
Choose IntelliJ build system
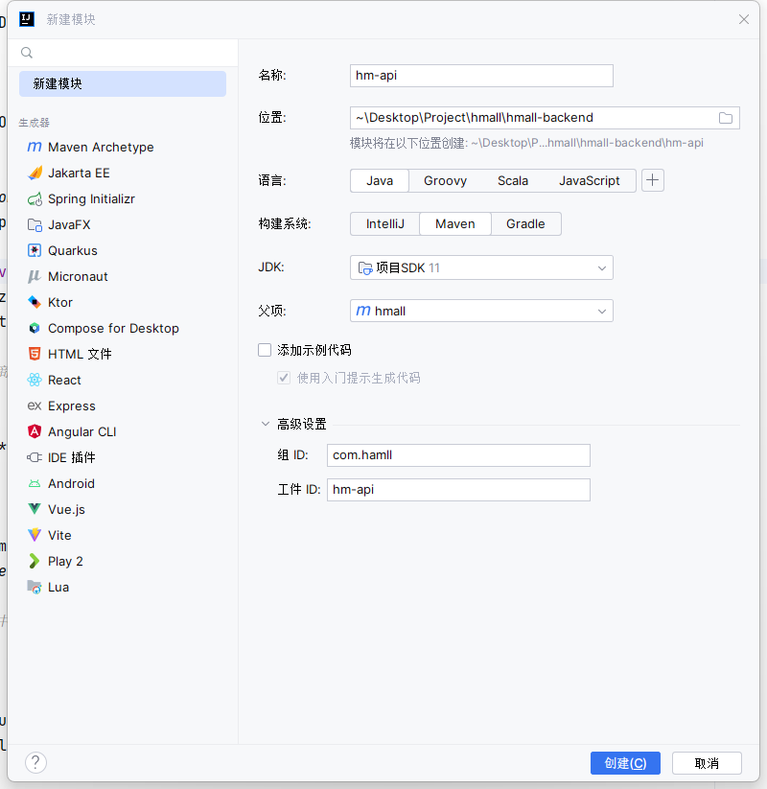[385, 224]
